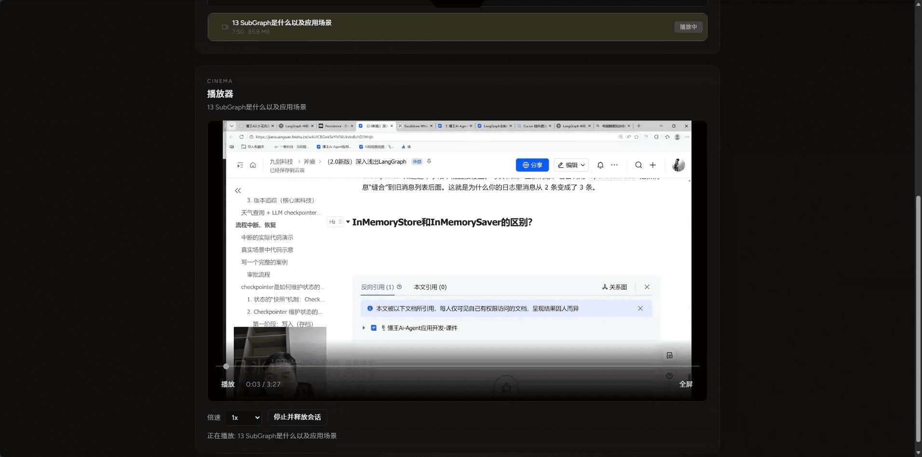Click the floating help question icon in the video
922x457 pixels.
[669, 376]
